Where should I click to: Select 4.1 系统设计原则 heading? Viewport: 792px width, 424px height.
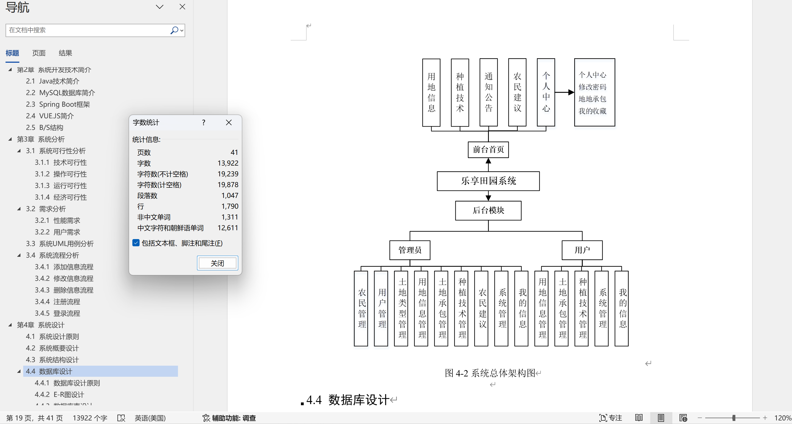tap(53, 336)
